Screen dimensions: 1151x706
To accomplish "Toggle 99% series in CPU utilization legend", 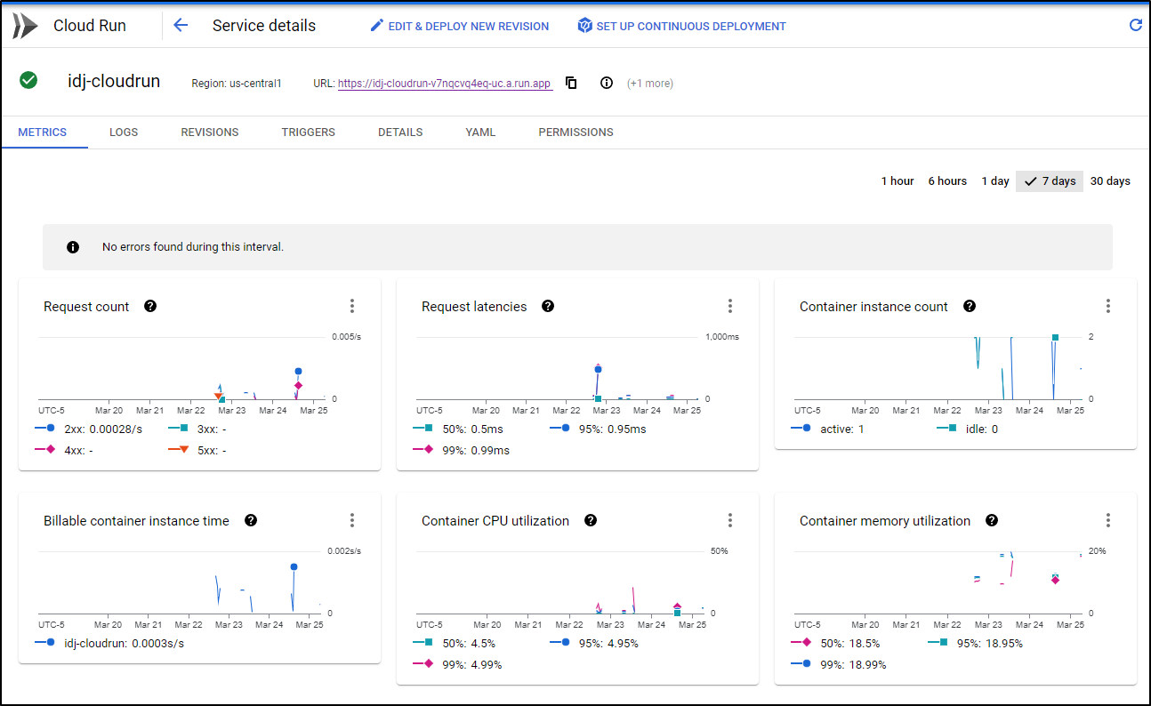I will (458, 664).
